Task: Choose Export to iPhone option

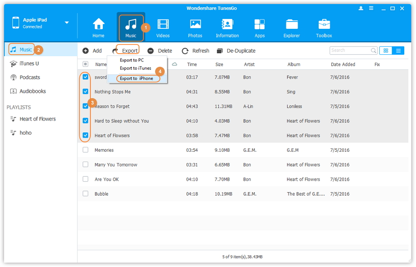Action: click(137, 79)
